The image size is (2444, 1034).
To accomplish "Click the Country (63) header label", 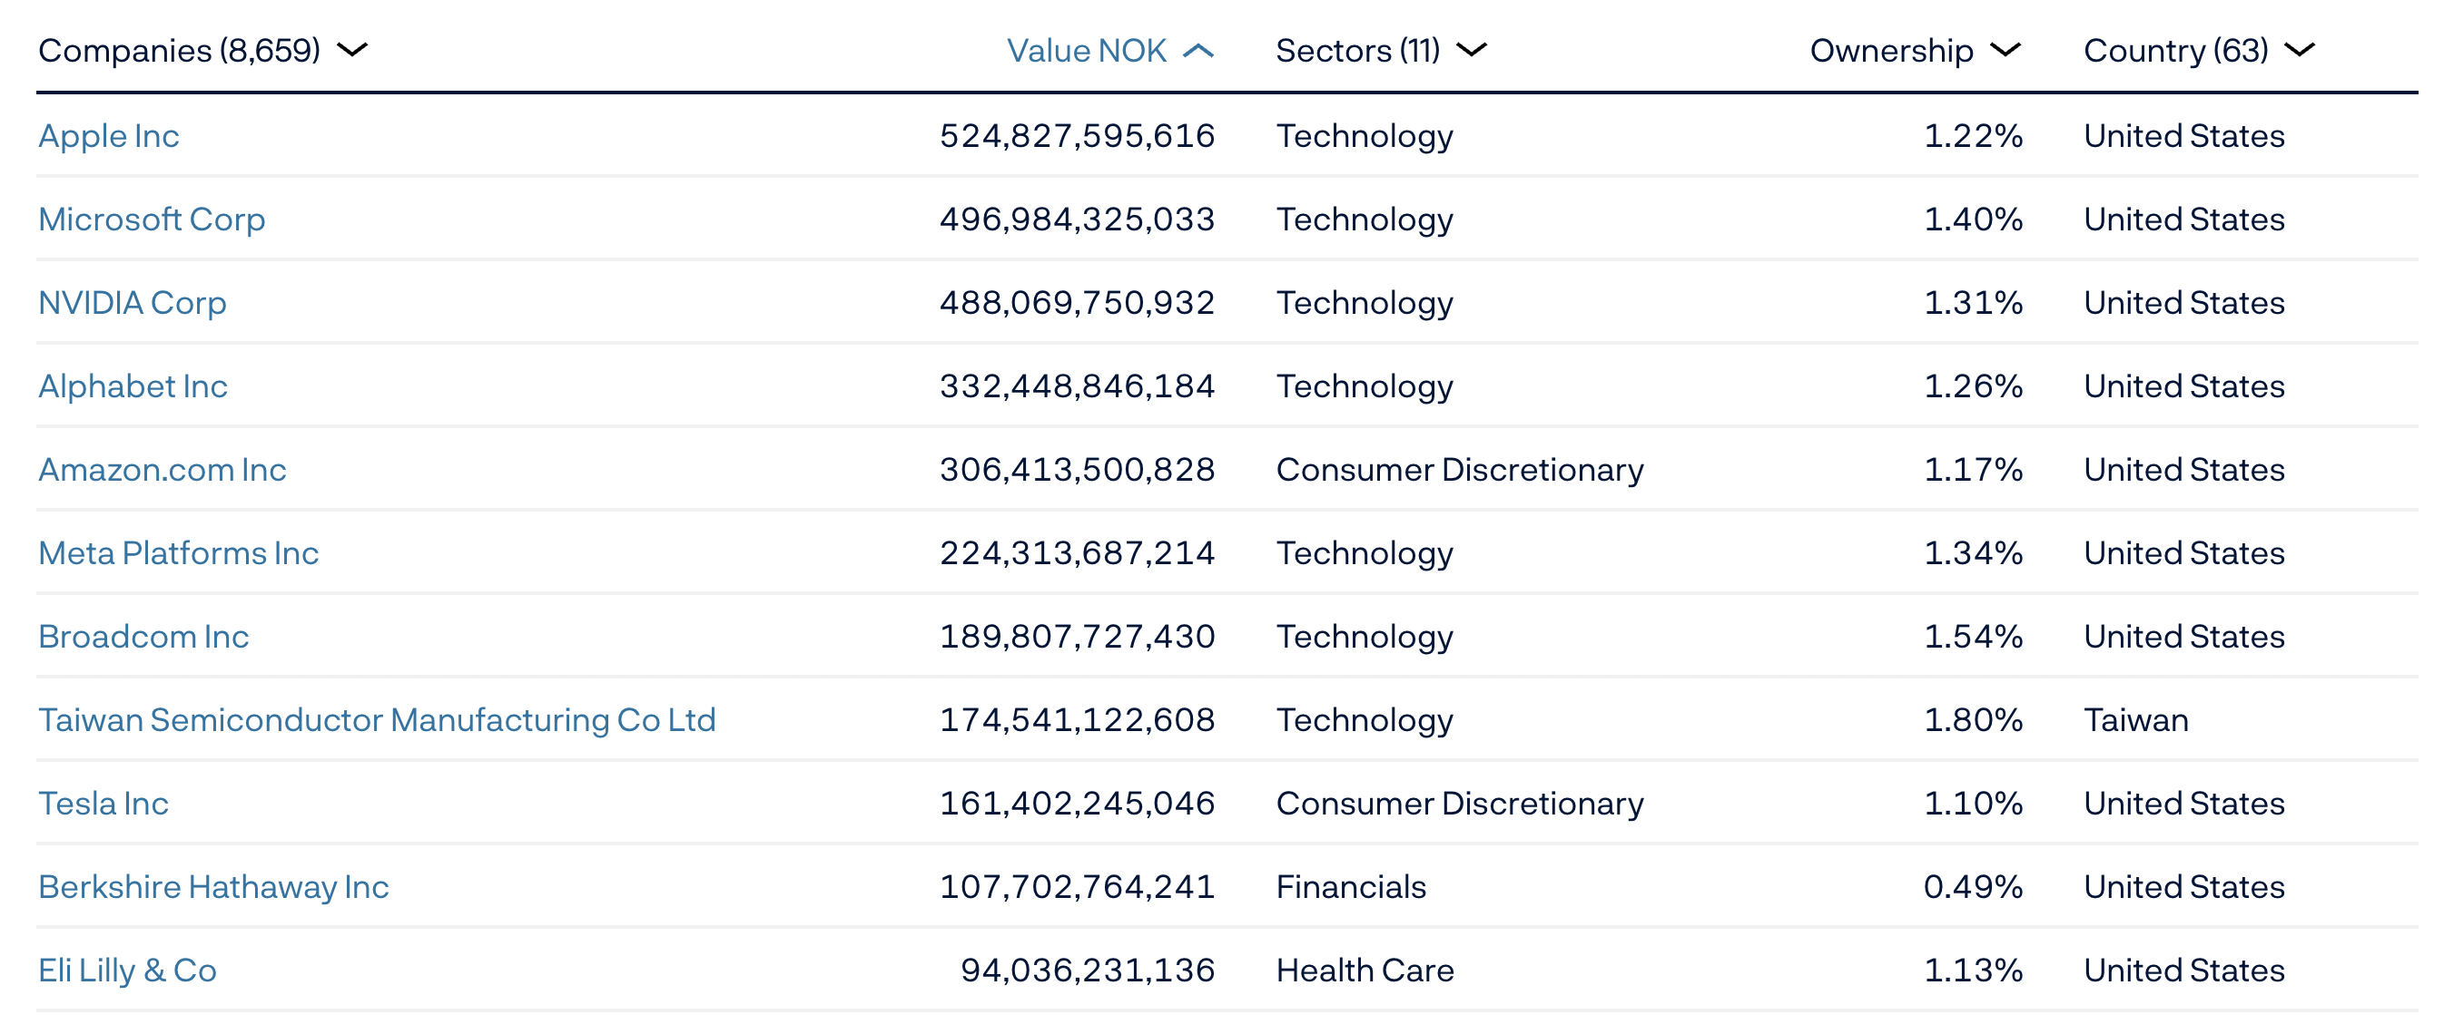I will [x=2175, y=50].
